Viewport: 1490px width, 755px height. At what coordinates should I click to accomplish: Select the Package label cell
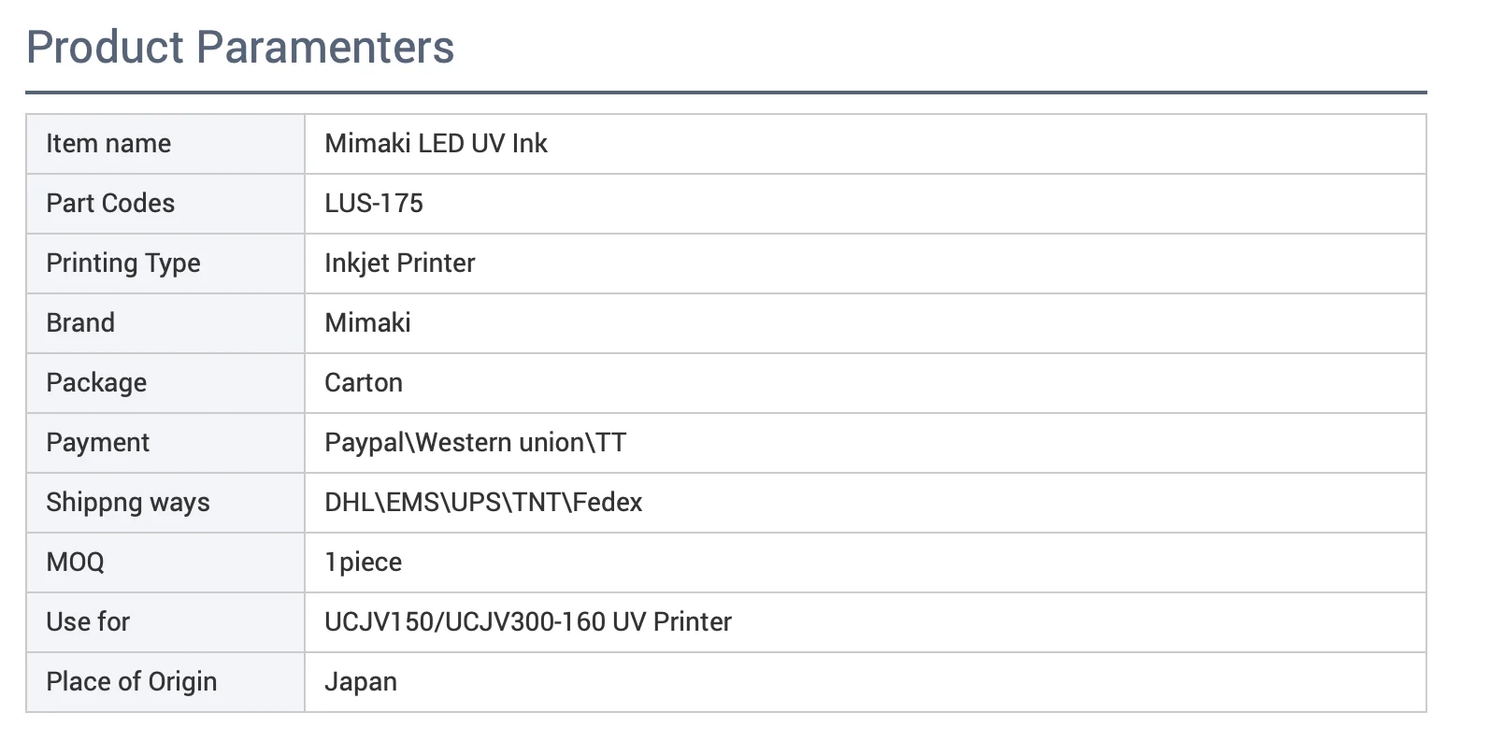[165, 383]
